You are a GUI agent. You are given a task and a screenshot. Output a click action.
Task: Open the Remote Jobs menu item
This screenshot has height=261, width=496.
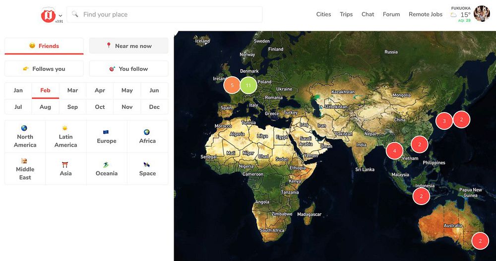point(425,14)
